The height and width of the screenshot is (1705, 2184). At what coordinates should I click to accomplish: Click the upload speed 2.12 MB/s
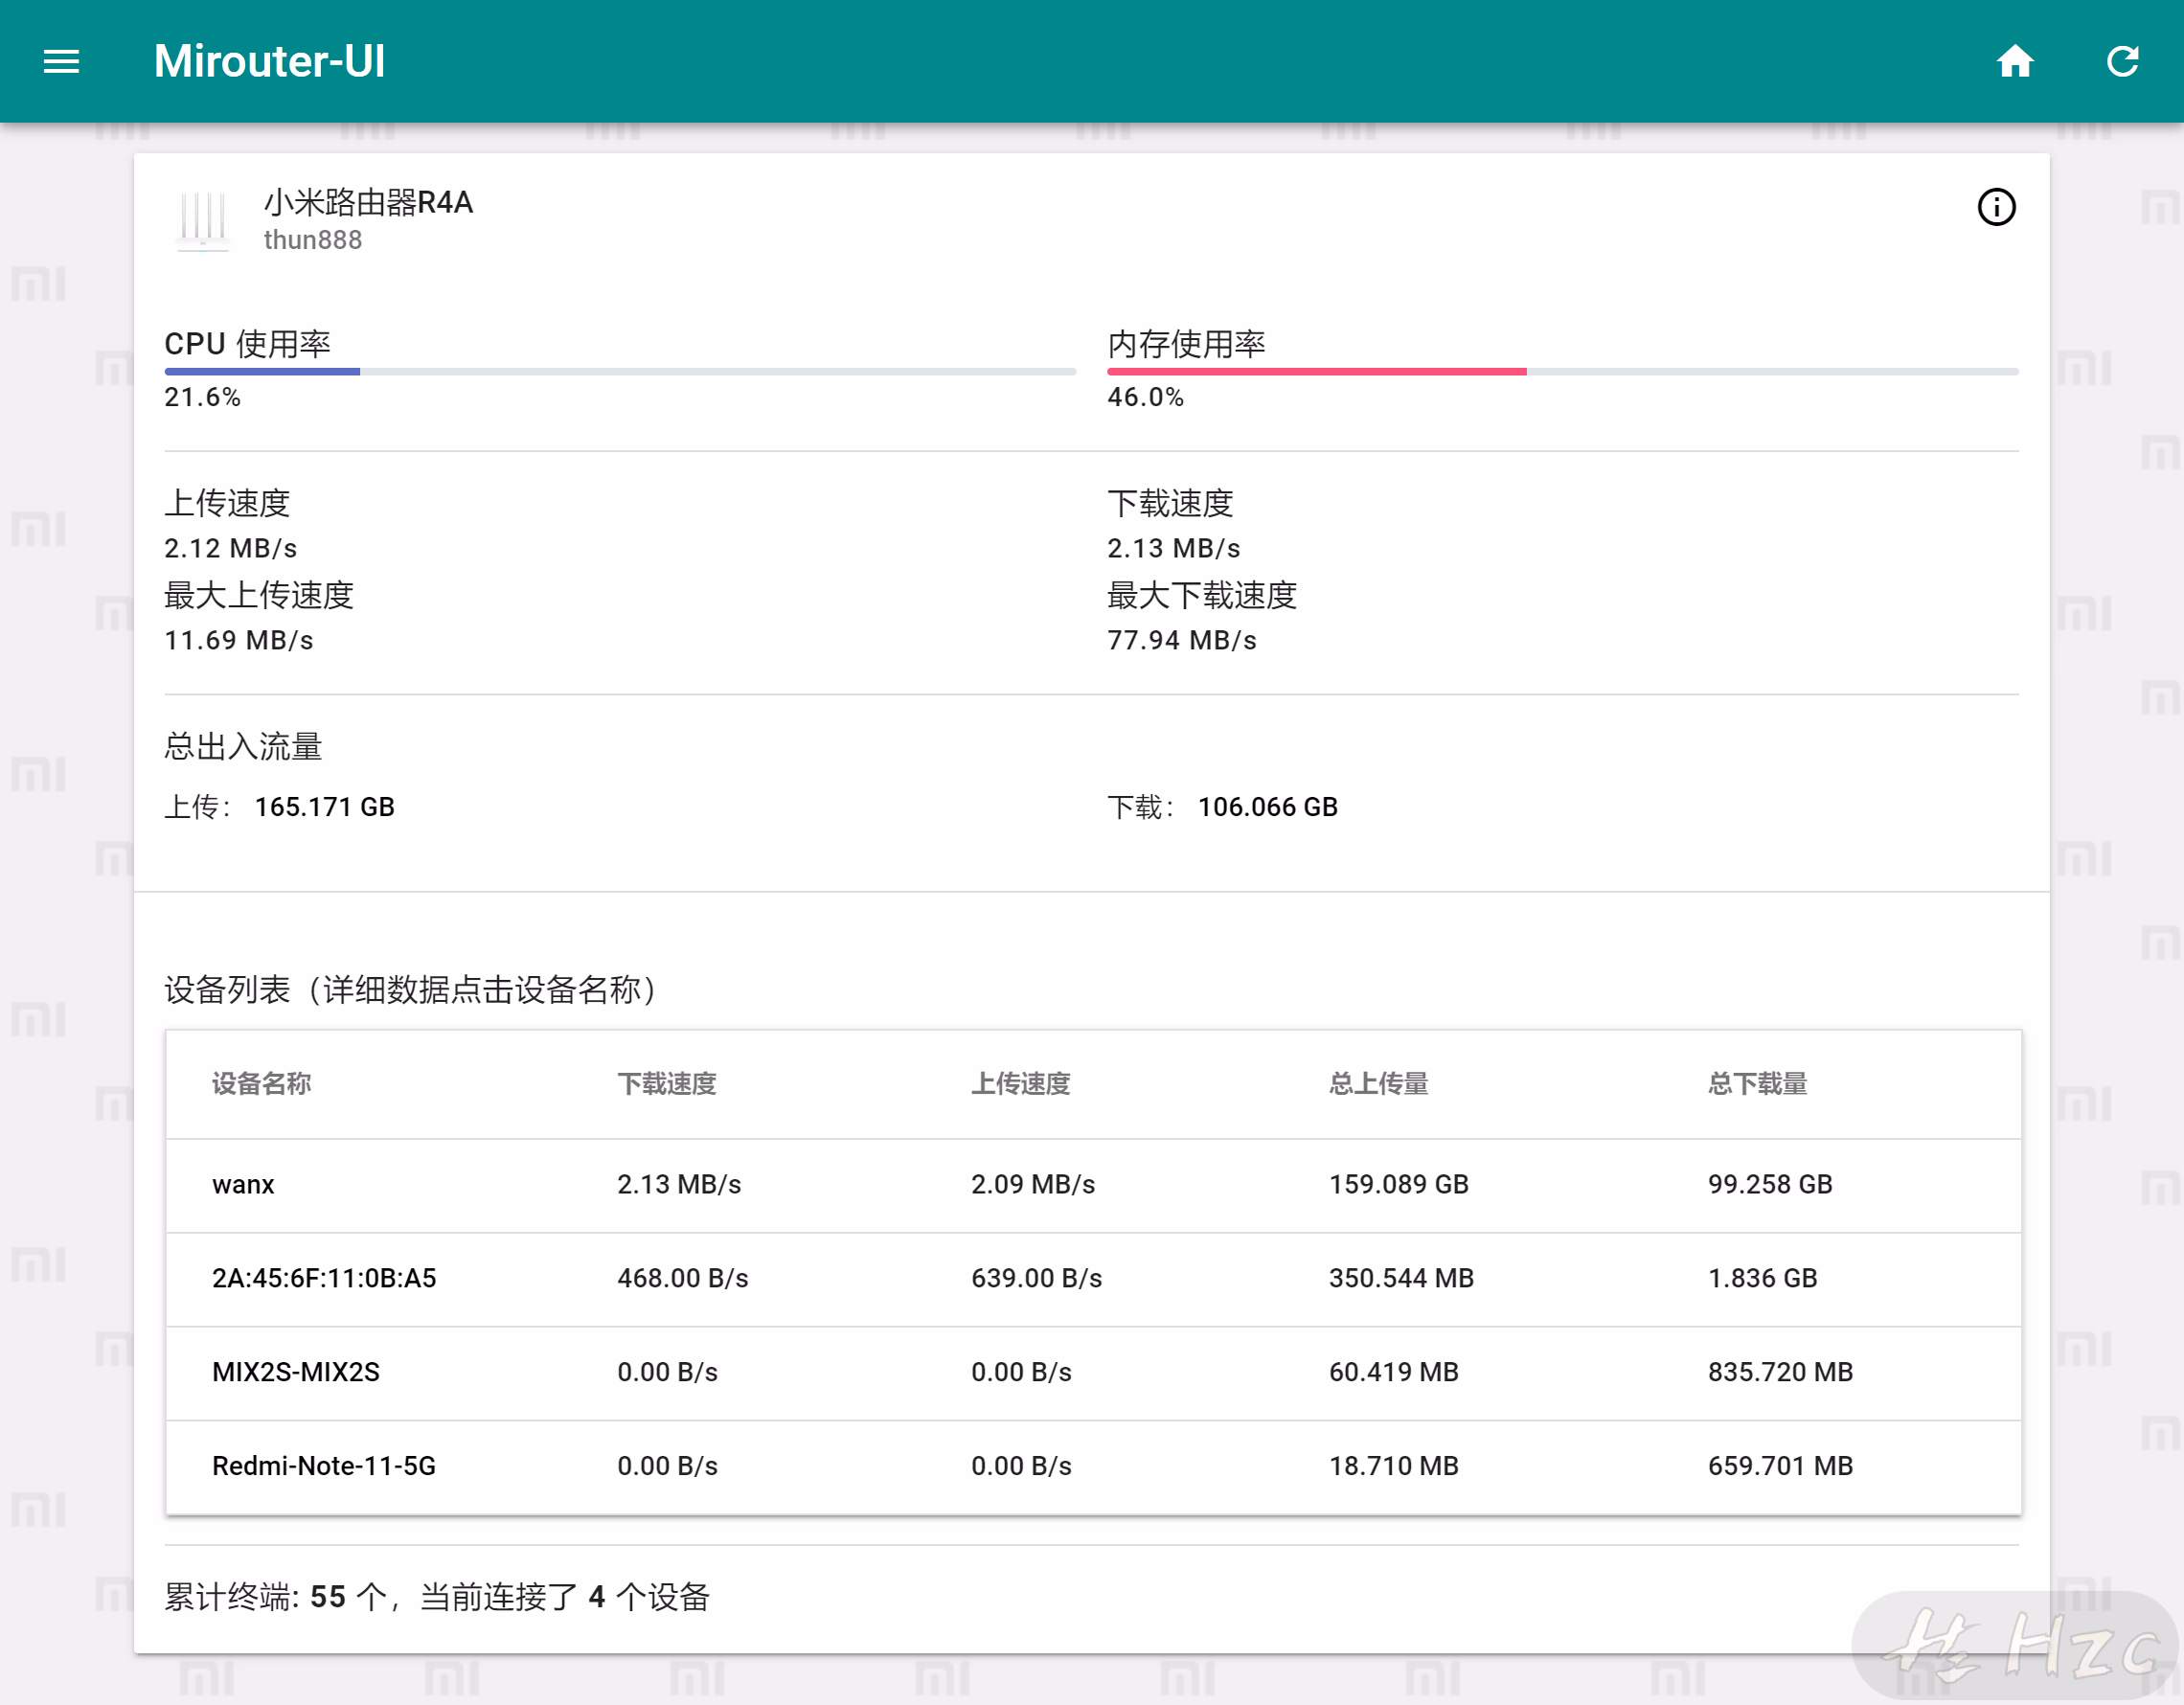click(231, 549)
